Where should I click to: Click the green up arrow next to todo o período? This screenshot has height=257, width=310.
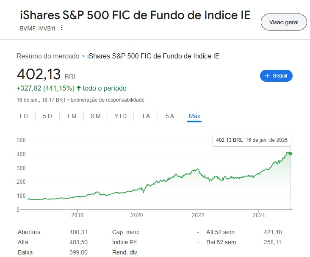point(79,88)
